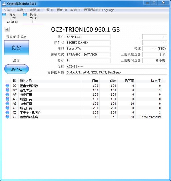This screenshot has width=171, height=181.
Task: Maximize the CrystalDiskInfo window
Action: pos(154,3)
